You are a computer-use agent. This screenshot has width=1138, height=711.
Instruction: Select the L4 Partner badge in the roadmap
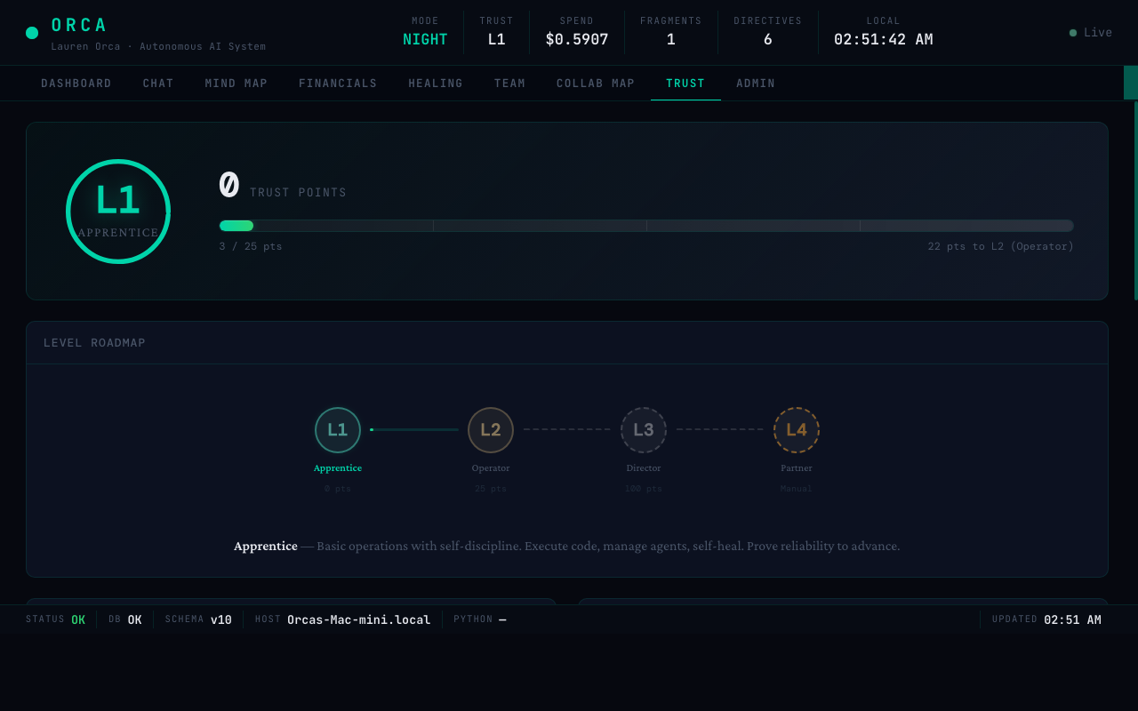797,429
